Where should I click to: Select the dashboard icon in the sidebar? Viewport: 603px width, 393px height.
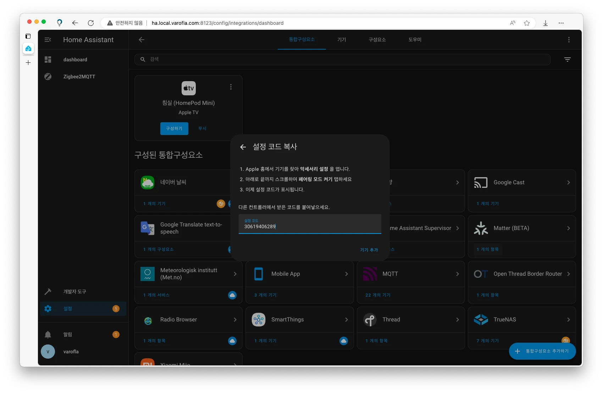[x=48, y=59]
